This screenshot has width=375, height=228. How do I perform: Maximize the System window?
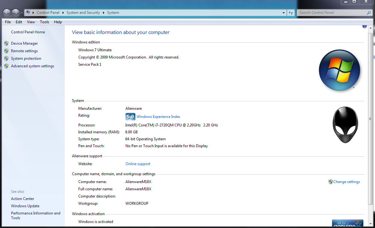355,2
